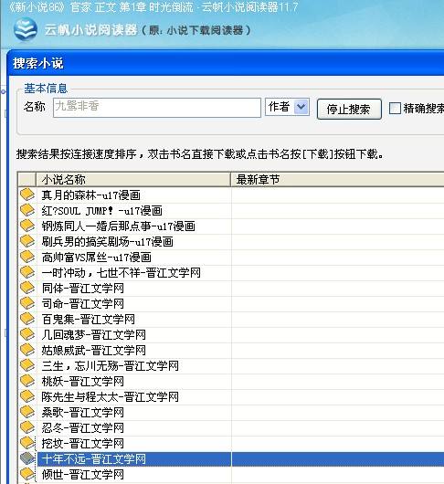Sort by 小说名称 column header

133,179
